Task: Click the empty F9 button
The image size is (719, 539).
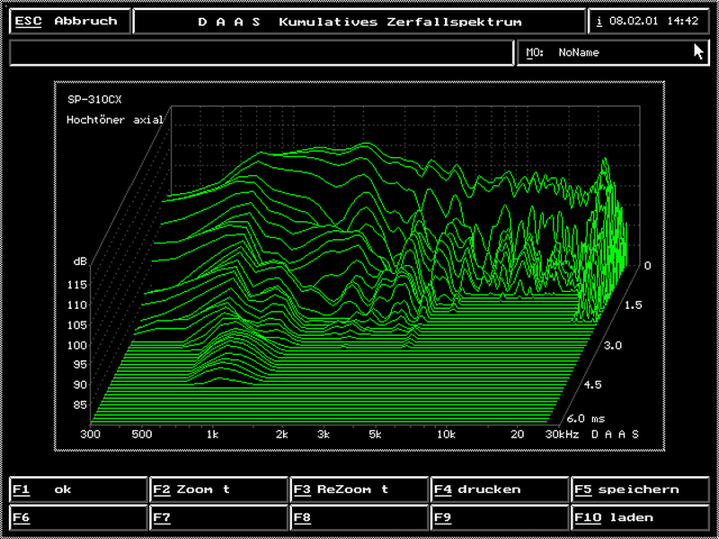Action: point(500,517)
